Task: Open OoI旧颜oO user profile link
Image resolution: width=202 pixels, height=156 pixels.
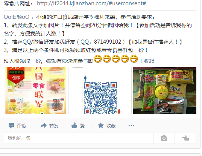Action: 17,17
